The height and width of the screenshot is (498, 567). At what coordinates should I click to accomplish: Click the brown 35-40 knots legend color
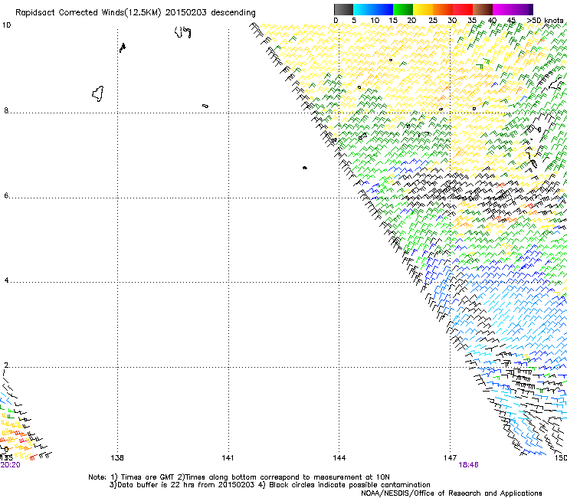[x=483, y=9]
